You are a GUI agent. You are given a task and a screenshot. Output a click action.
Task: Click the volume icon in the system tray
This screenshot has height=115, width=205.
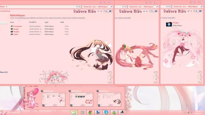point(191,112)
